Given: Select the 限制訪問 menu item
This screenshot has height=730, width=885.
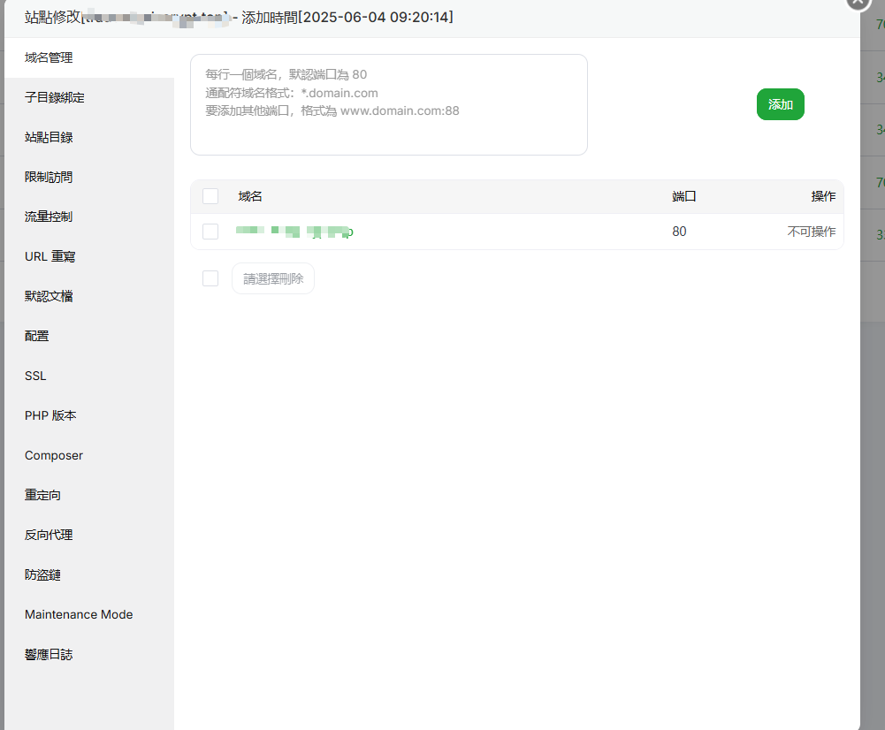Looking at the screenshot, I should coord(49,177).
